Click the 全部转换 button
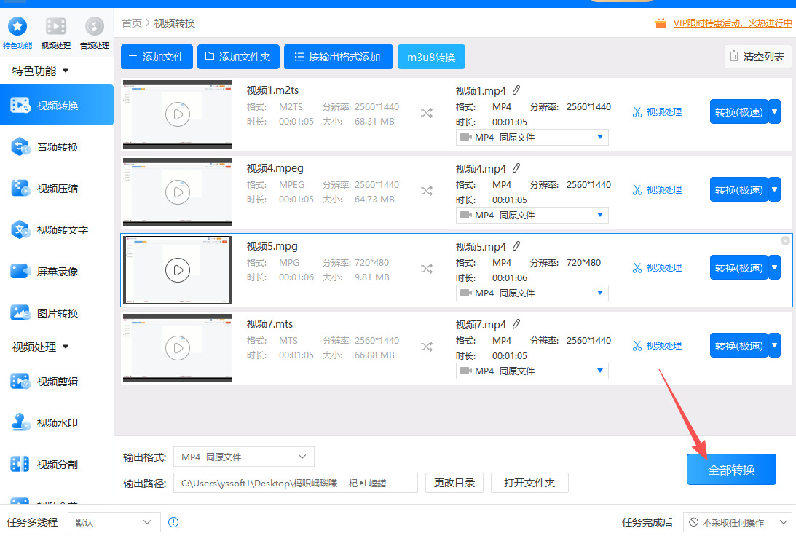The width and height of the screenshot is (796, 536). (x=731, y=470)
